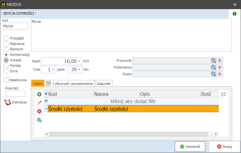The width and height of the screenshot is (241, 153).
Task: Toggle the Nieaktywna checkbox
Action: 6,80
